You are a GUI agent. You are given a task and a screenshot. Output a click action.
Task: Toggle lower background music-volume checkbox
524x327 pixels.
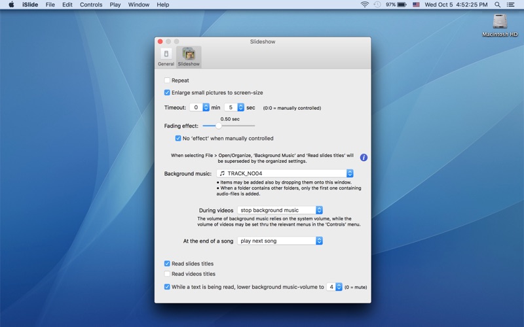point(167,286)
